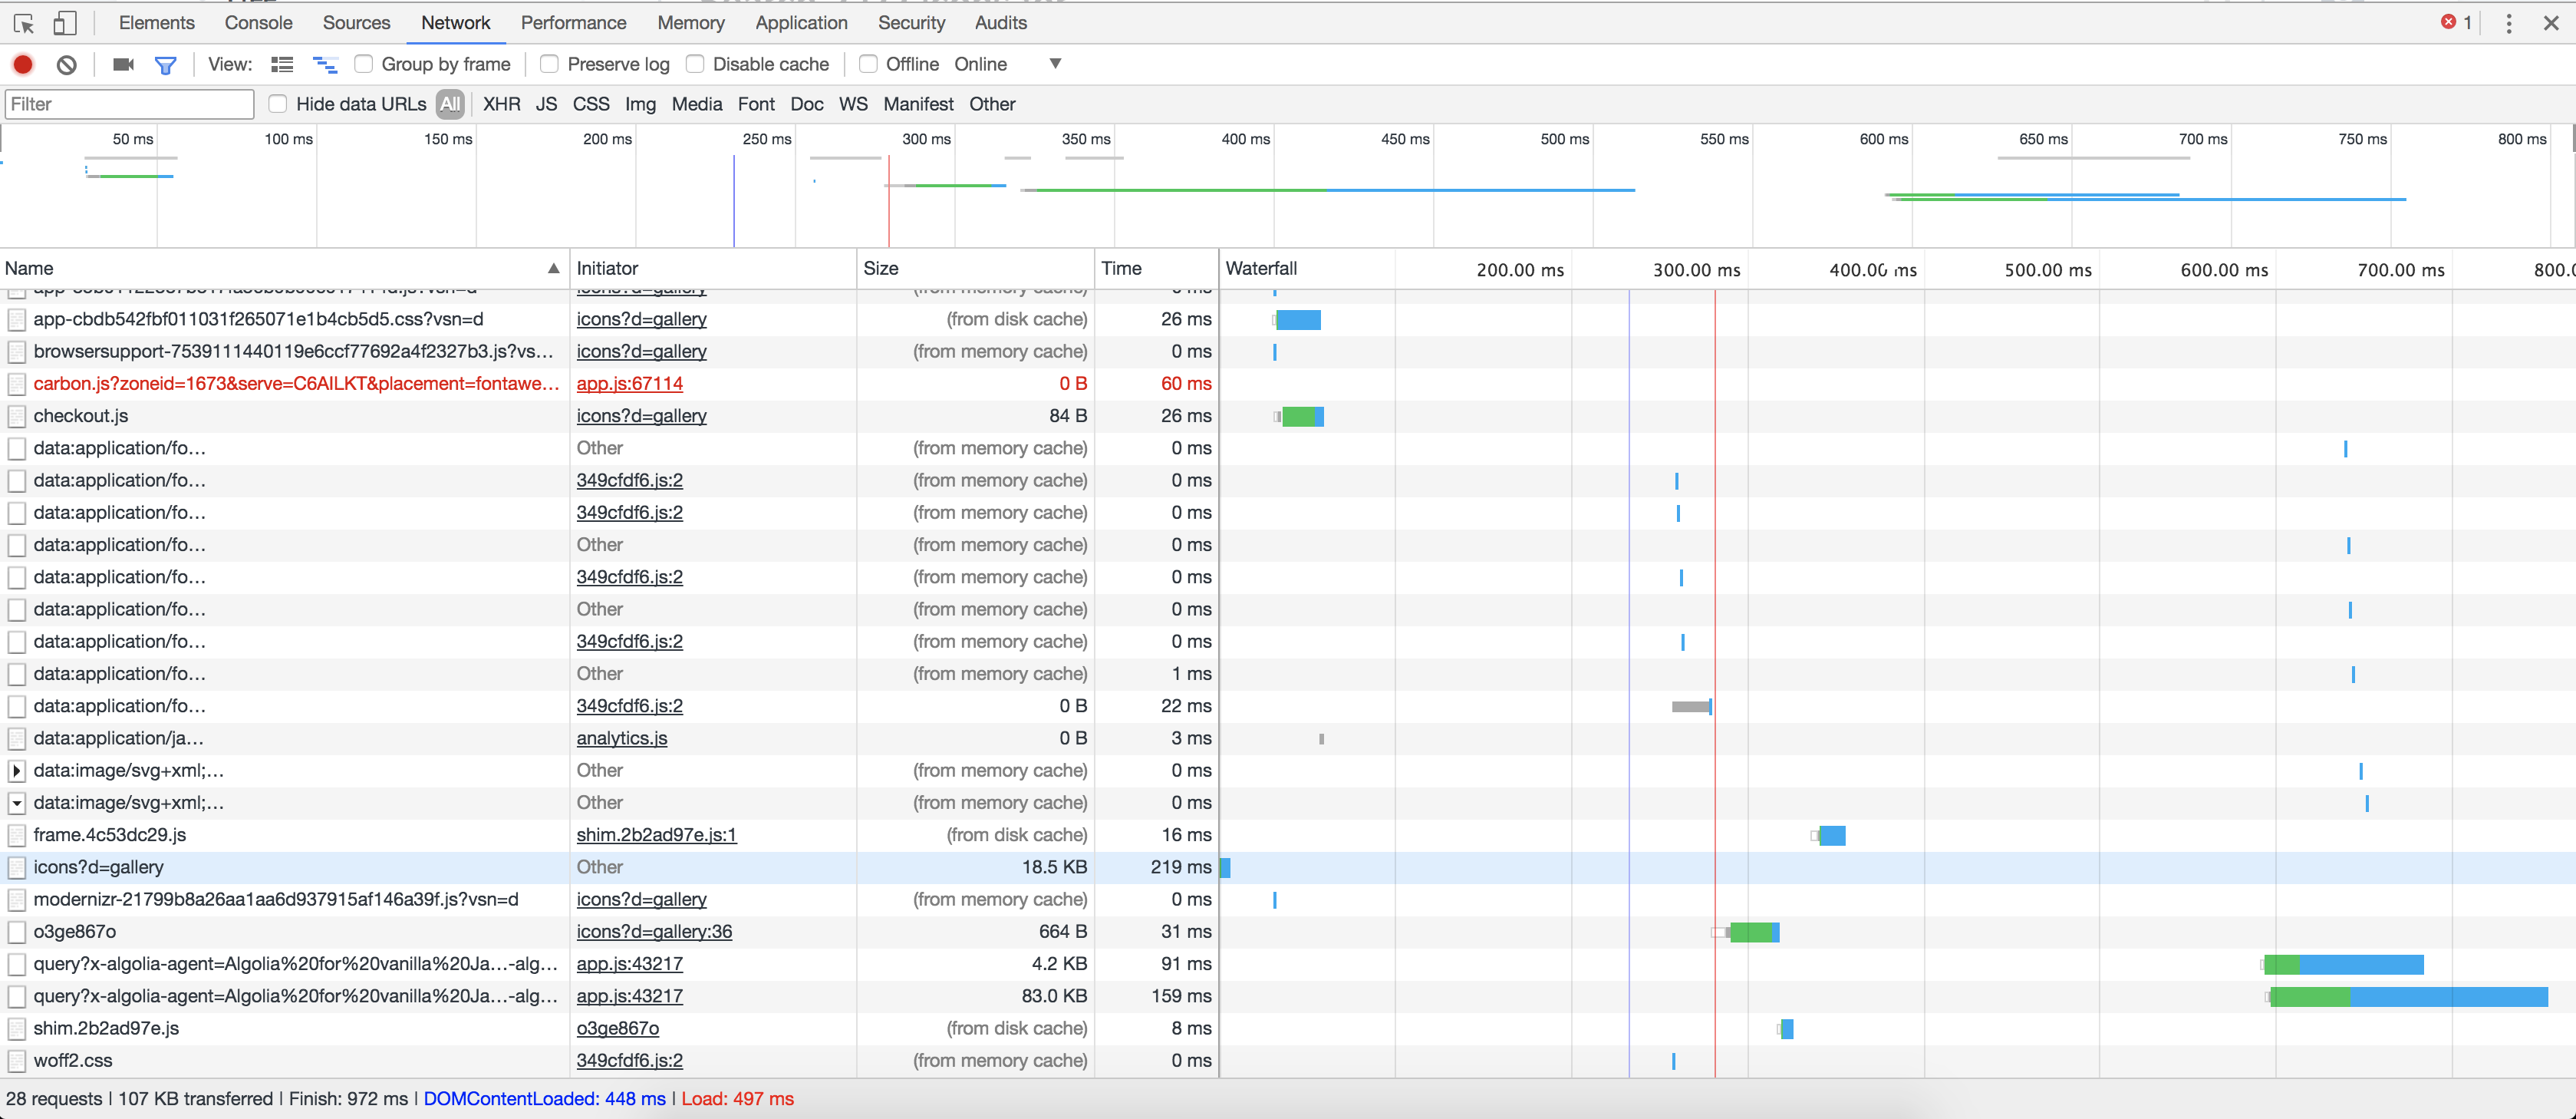Toggle the device toolbar icon

[x=65, y=22]
